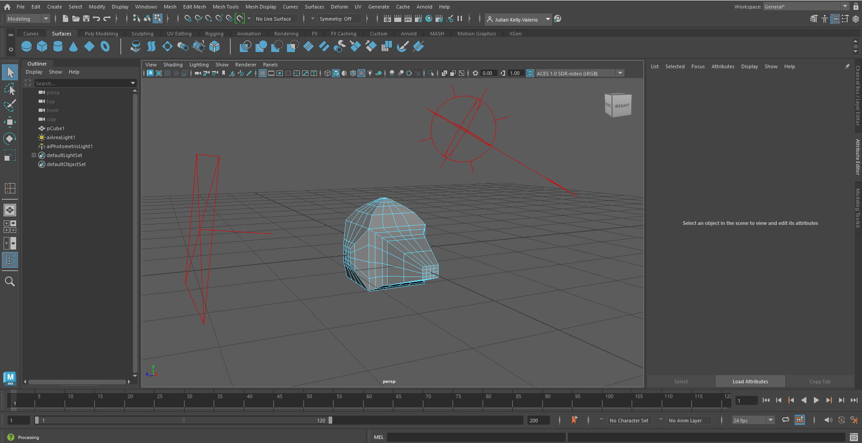This screenshot has width=862, height=443.
Task: Toggle the viewport grid display
Action: tap(263, 73)
